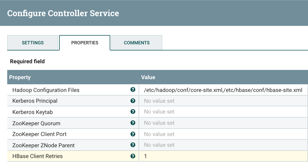Set the ZooKeeper Quorum value
The height and width of the screenshot is (167, 308).
(223, 123)
